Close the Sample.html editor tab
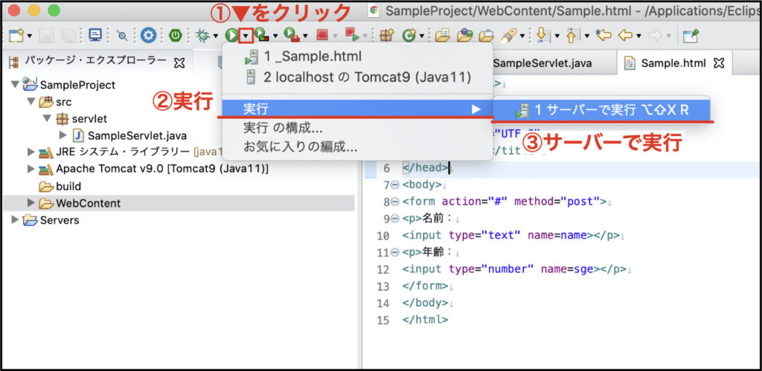 (x=719, y=63)
